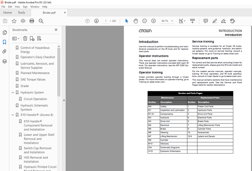The image size is (252, 171).
Task: Select the Hand pan tool
Action: pyautogui.click(x=135, y=21)
